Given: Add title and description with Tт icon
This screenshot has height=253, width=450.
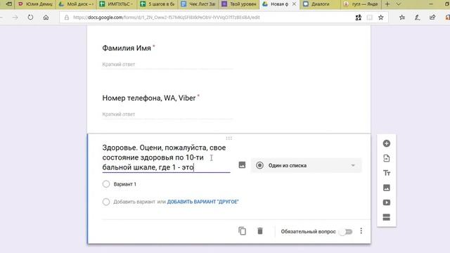Looking at the screenshot, I should coord(386,173).
